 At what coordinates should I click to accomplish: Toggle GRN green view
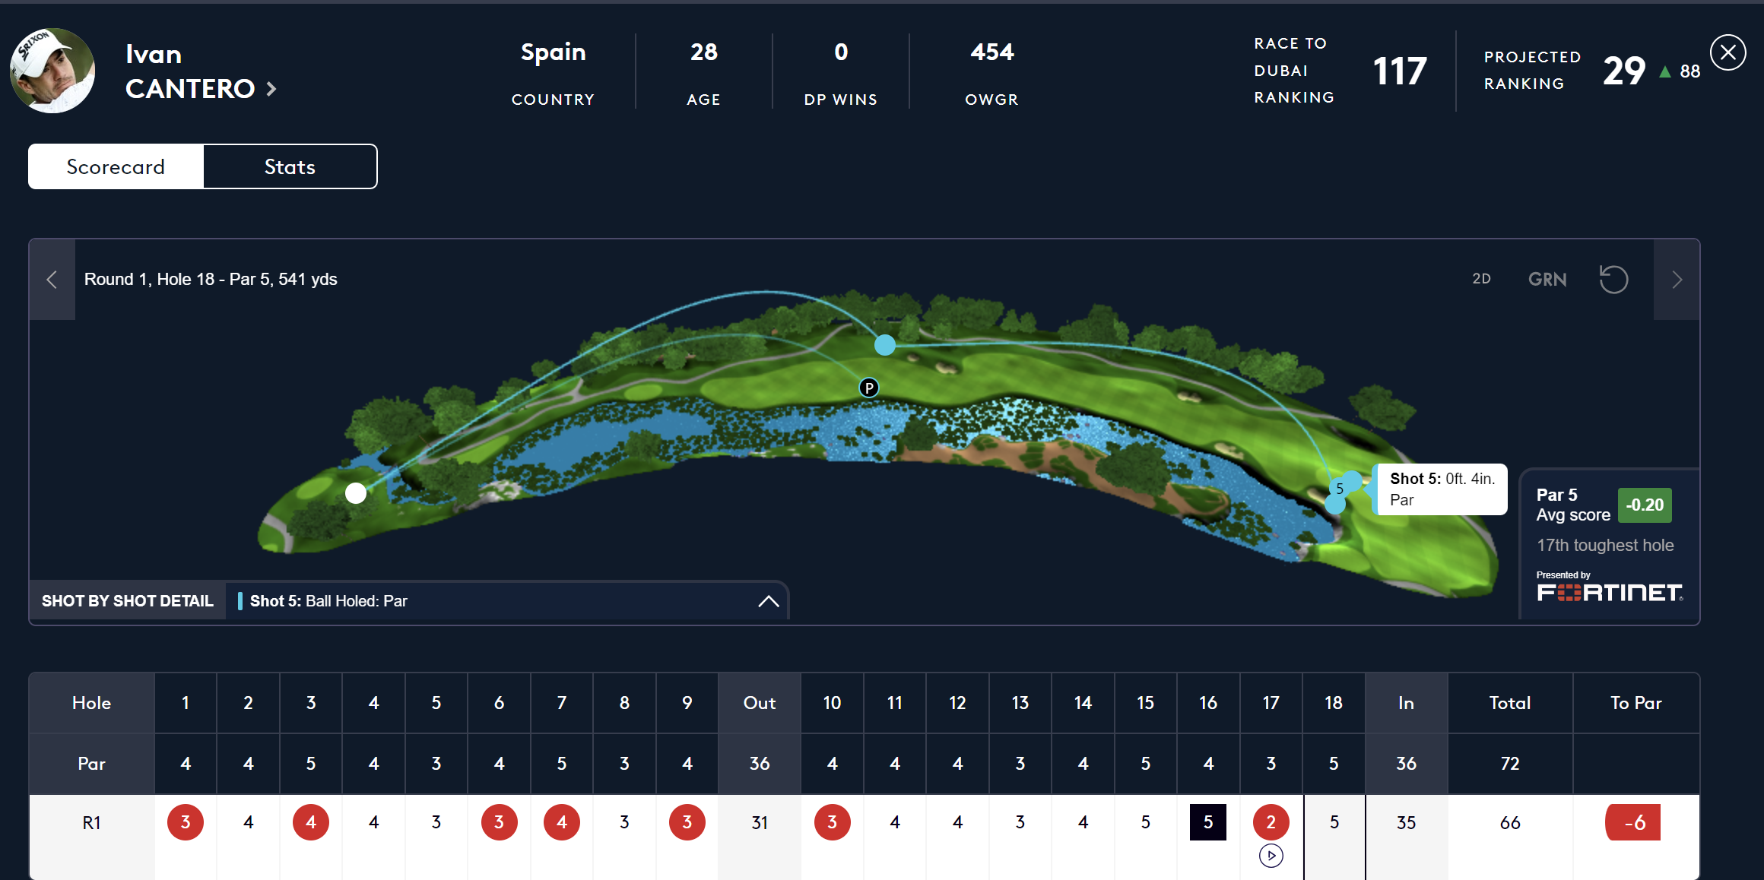[1547, 279]
